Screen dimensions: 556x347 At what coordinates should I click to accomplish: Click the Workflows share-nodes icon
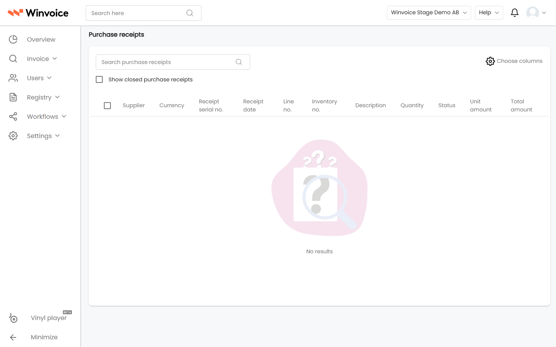[13, 116]
